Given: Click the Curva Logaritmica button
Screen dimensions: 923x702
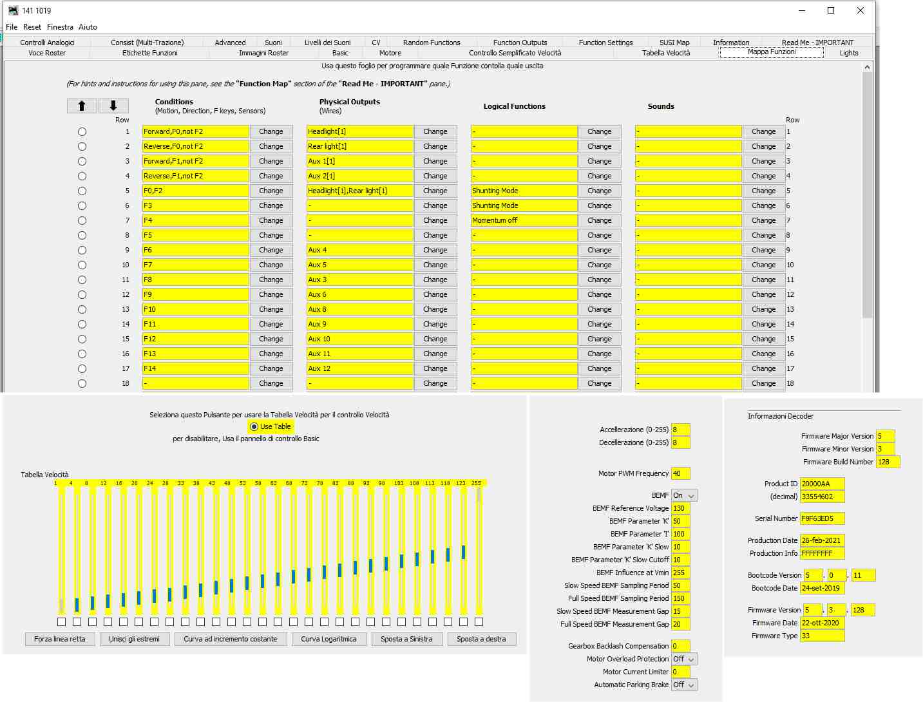Looking at the screenshot, I should (x=328, y=639).
